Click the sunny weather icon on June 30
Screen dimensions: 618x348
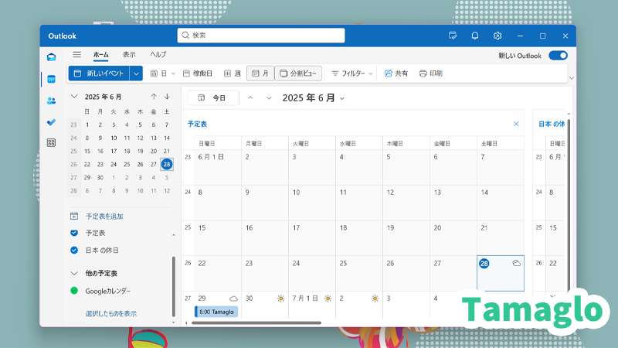point(281,299)
